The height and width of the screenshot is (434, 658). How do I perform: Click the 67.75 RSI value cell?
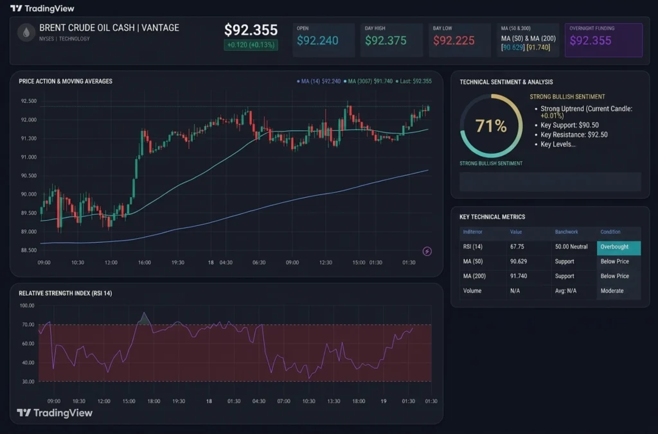(x=517, y=247)
